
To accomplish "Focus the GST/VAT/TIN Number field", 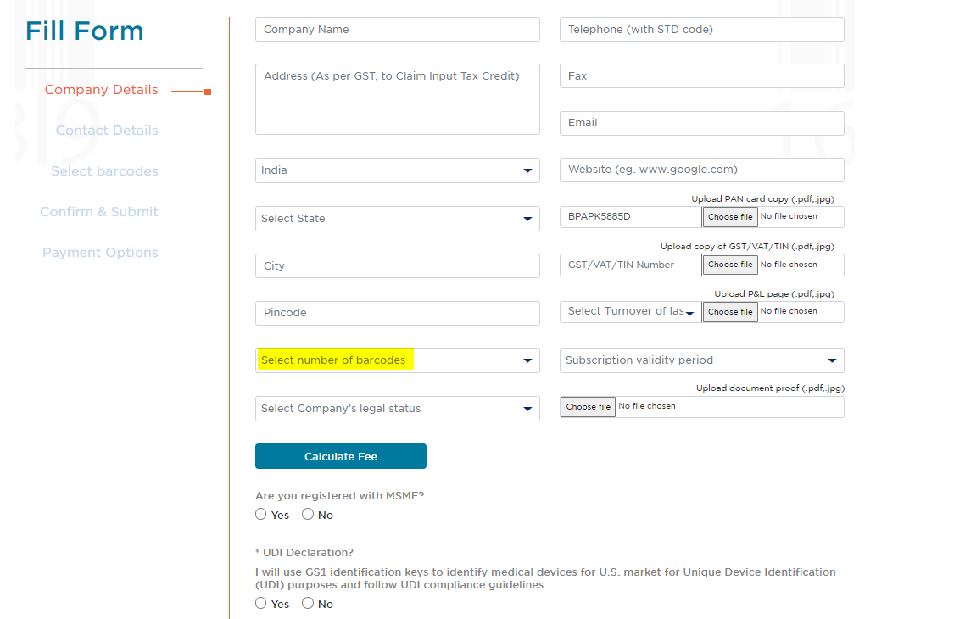I will 630,265.
